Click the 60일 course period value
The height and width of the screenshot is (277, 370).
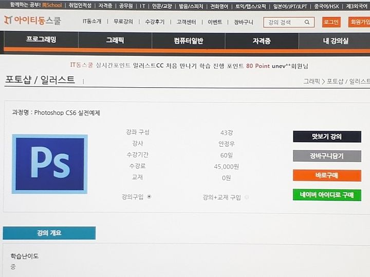click(227, 155)
